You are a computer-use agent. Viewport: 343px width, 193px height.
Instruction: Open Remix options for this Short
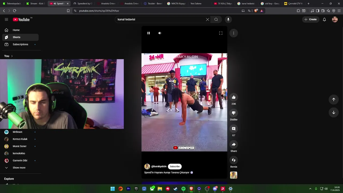pos(234,160)
